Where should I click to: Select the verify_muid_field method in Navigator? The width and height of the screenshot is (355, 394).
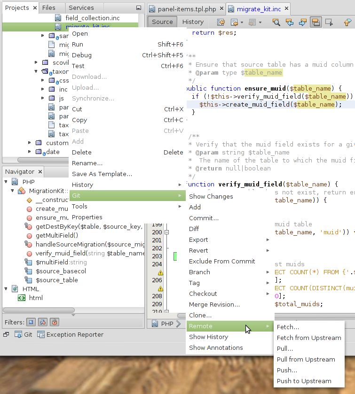point(86,253)
